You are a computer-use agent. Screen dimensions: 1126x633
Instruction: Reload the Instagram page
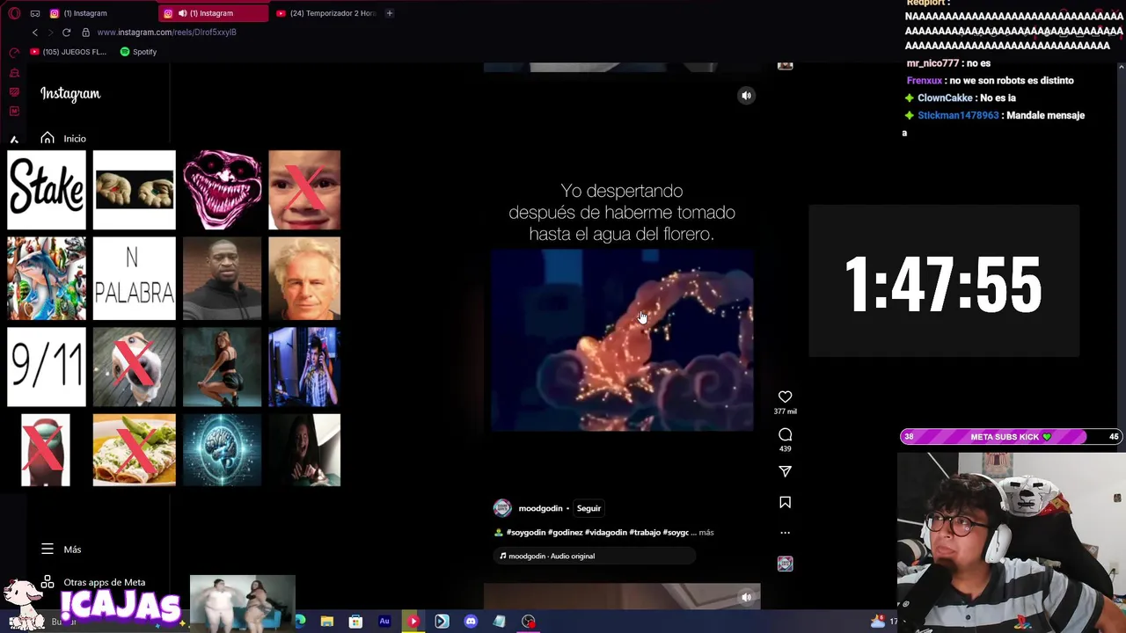[66, 33]
